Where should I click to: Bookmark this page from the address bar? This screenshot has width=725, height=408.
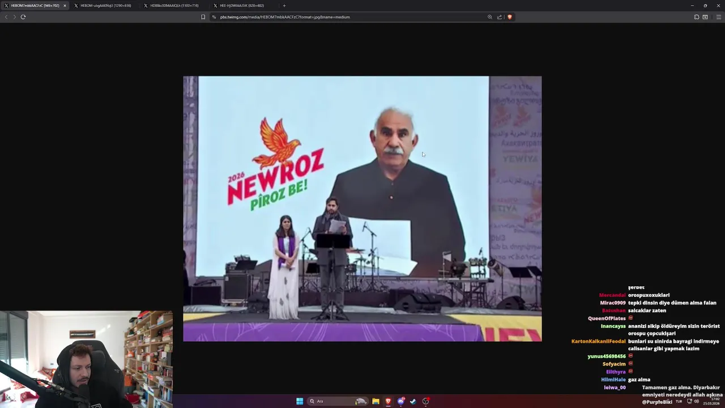click(x=203, y=17)
